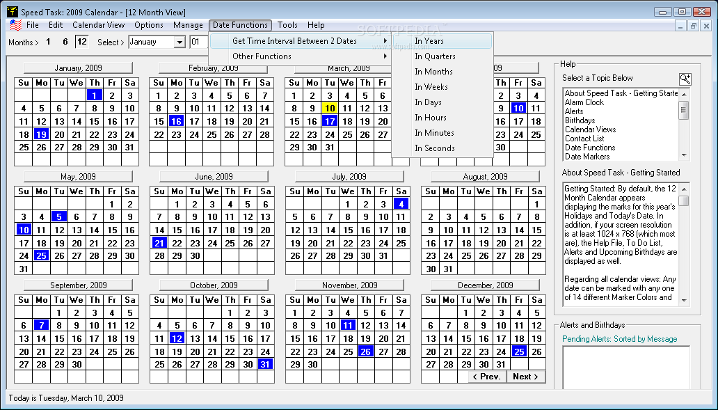Open the File menu
Viewport: 718px width, 410px height.
(x=33, y=25)
